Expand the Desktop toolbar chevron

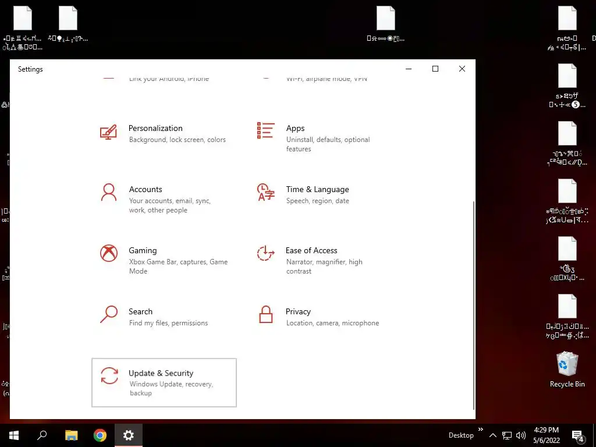click(480, 430)
